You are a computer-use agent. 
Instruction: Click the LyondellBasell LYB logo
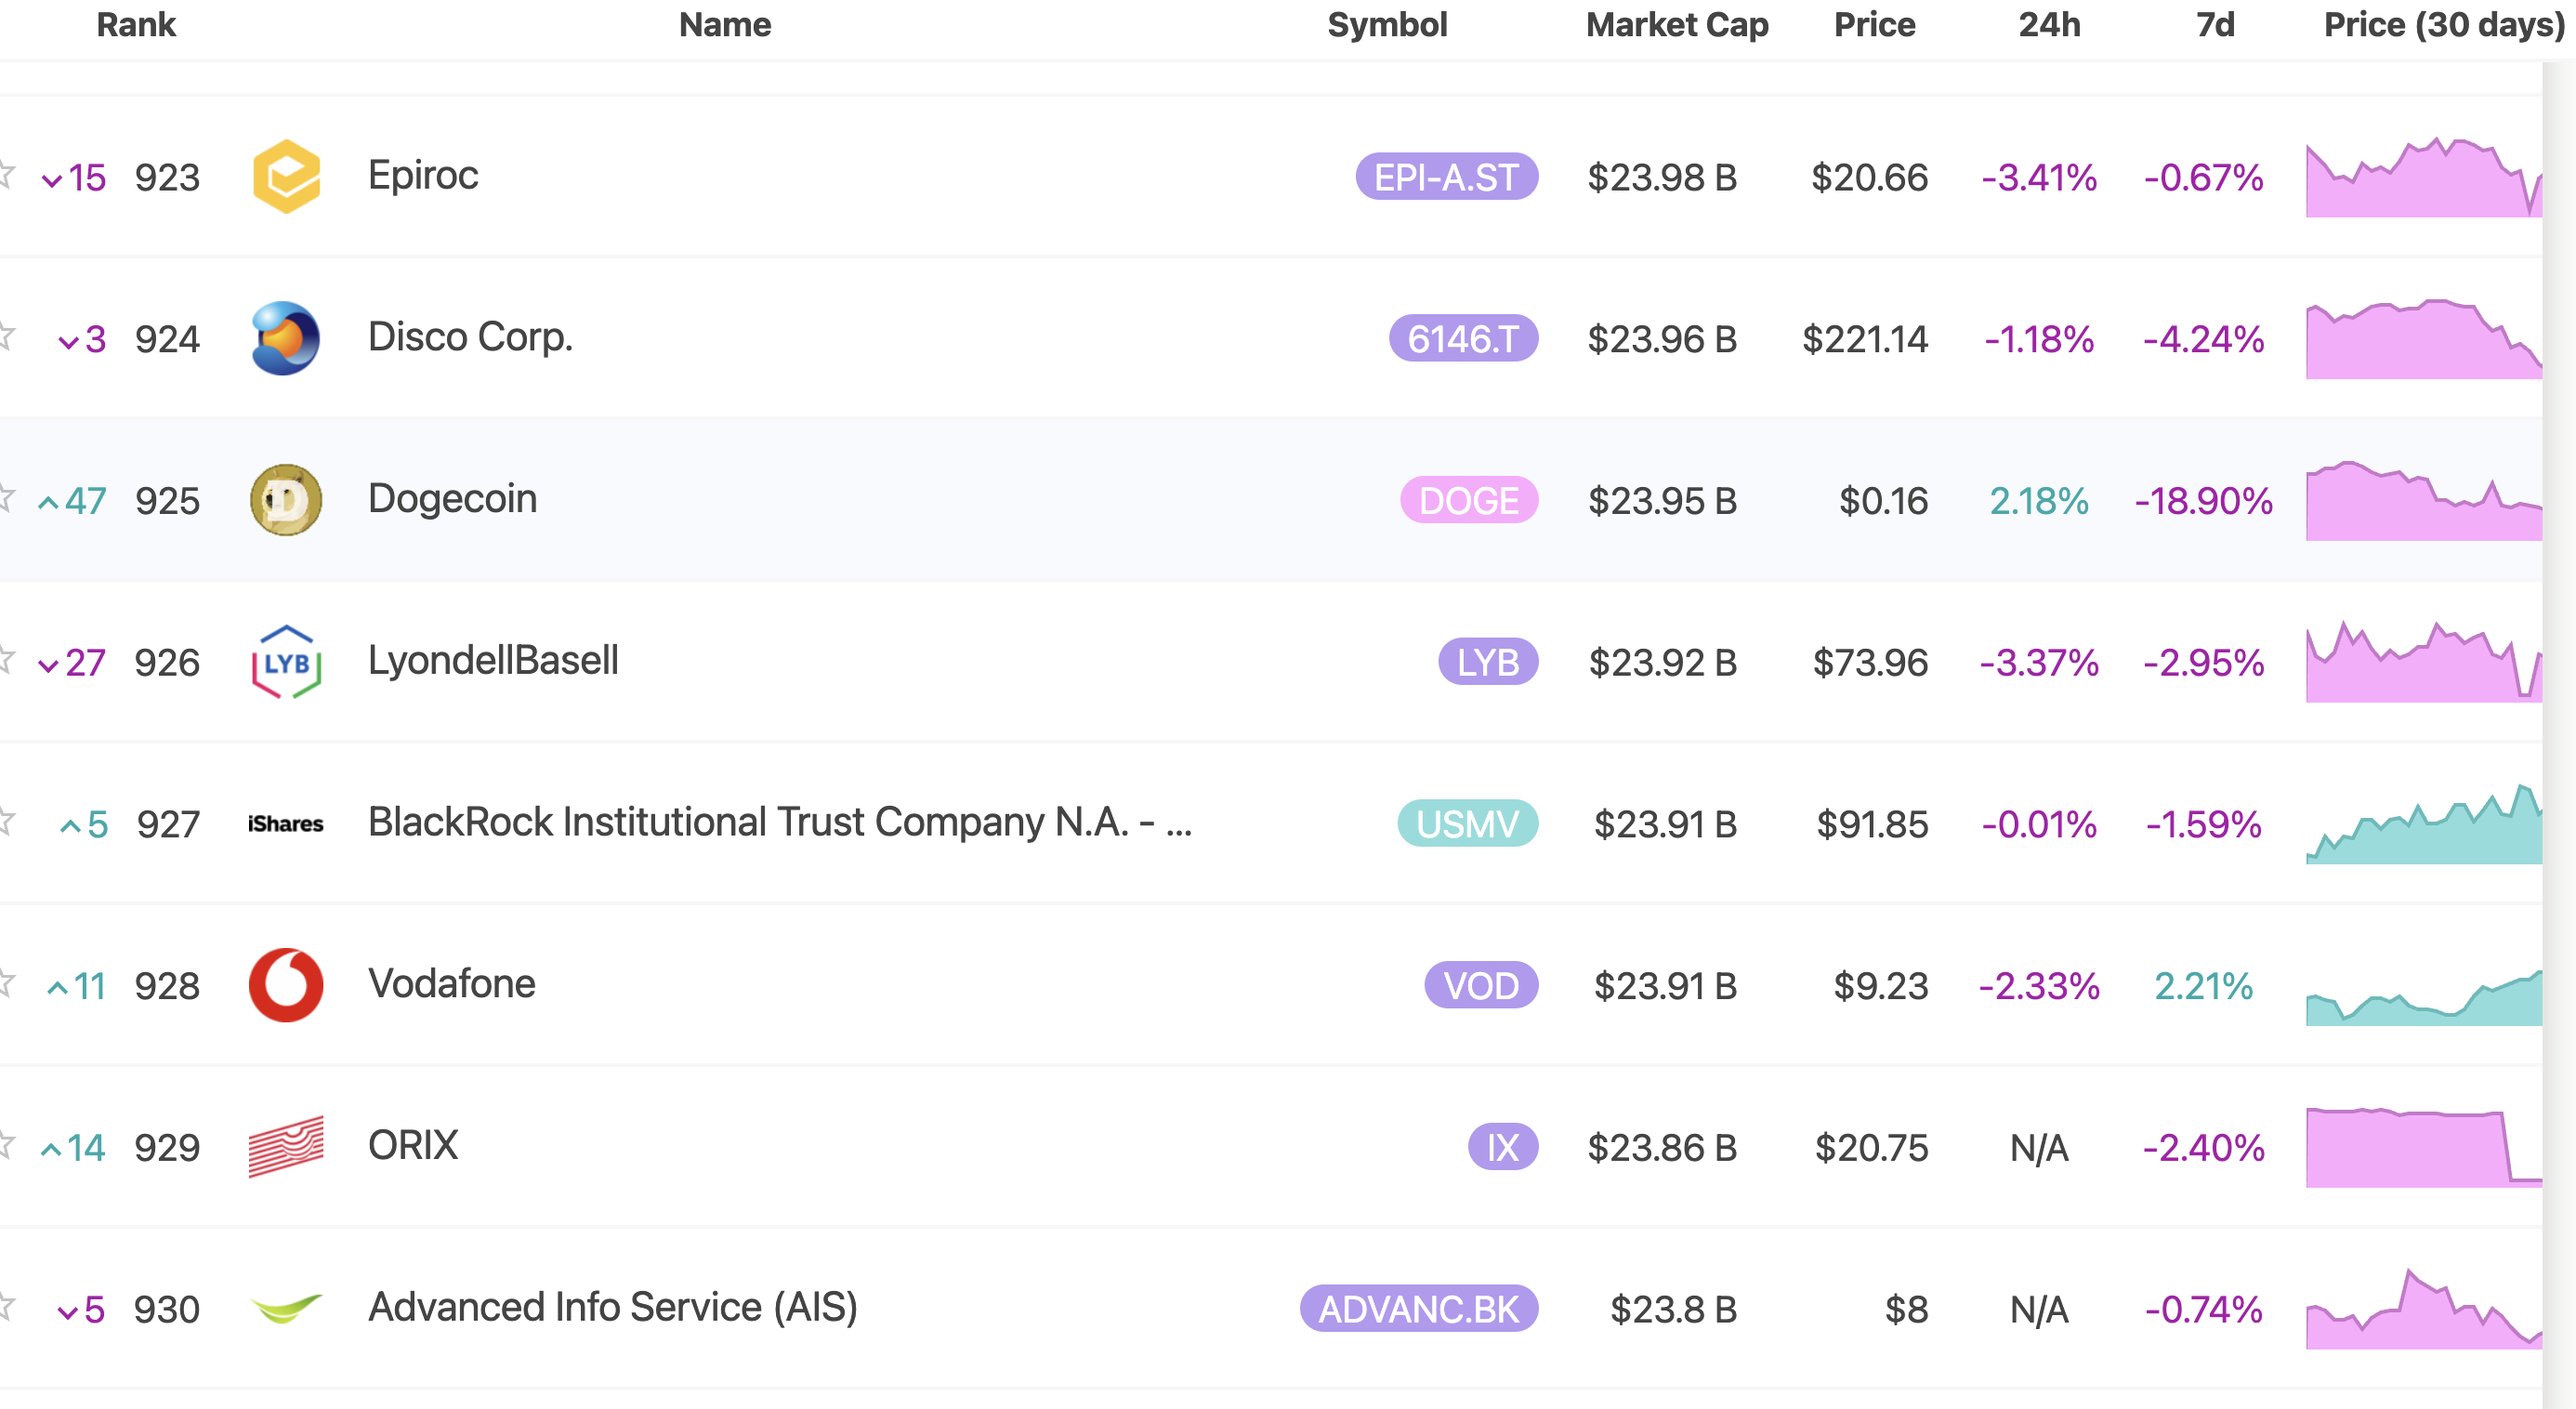[x=286, y=662]
